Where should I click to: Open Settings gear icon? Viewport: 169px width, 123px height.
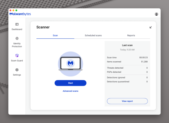pos(17,70)
